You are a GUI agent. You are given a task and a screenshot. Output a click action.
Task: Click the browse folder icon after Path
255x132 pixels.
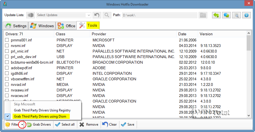(x=203, y=15)
